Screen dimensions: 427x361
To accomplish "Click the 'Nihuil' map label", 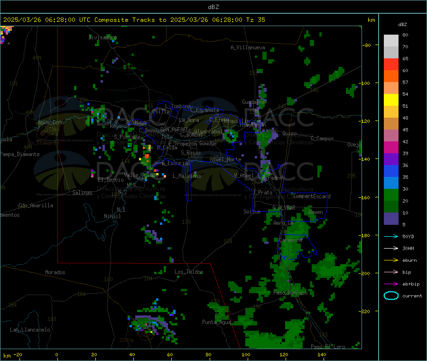I will pos(112,216).
